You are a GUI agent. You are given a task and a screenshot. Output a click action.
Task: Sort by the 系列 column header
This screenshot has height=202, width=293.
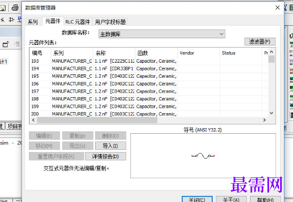coord(72,53)
